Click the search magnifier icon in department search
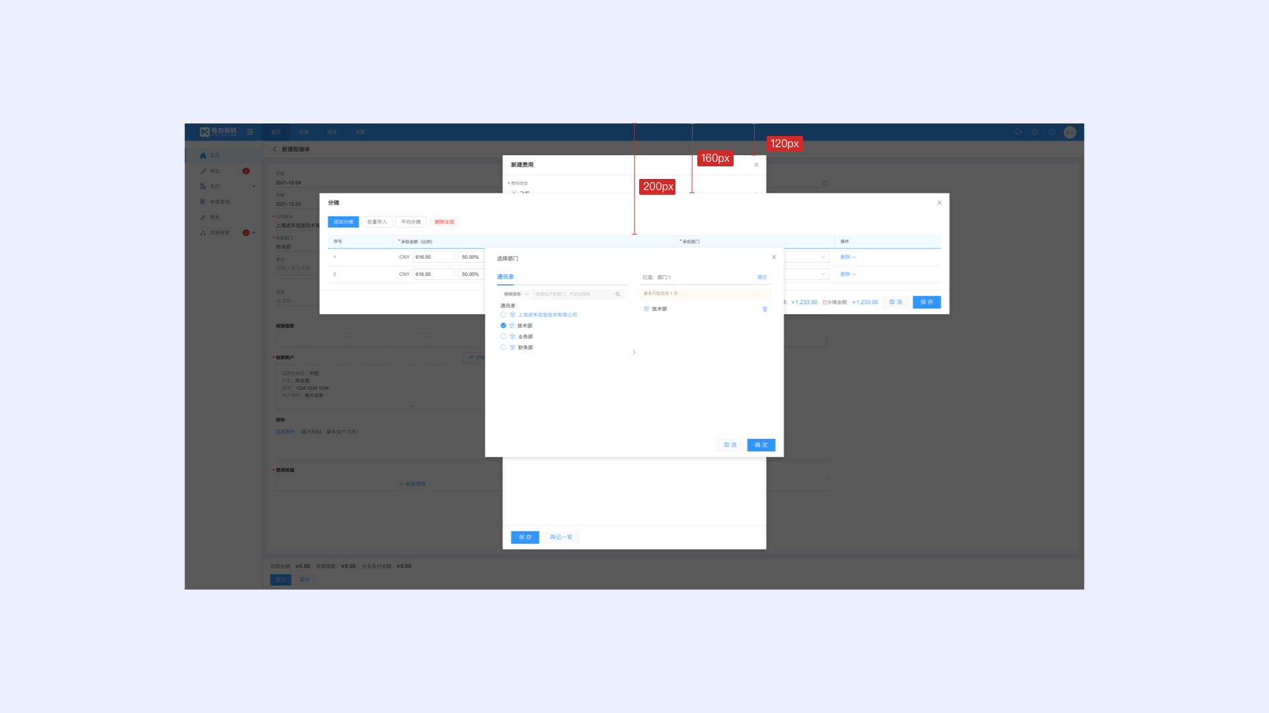 click(x=618, y=294)
